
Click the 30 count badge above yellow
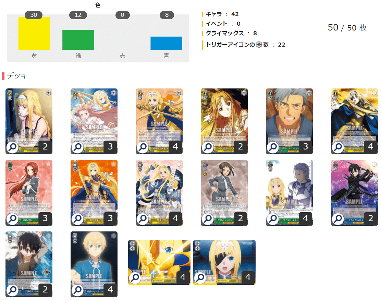point(34,15)
